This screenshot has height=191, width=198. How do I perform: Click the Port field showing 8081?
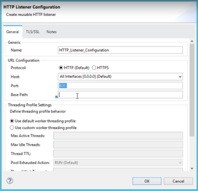(x=120, y=86)
